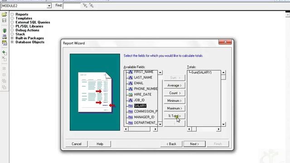Click Available Fields scroll-down arrow
290x163 pixels.
(160, 125)
